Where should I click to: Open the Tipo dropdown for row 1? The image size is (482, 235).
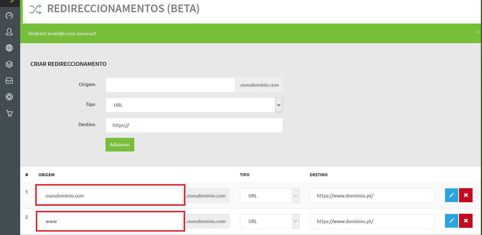270,196
